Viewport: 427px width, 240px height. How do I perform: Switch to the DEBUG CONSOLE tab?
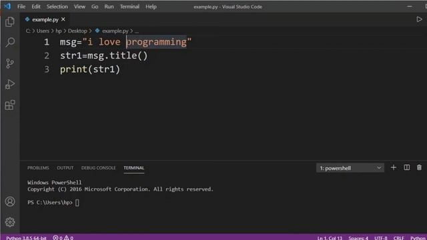tap(98, 168)
